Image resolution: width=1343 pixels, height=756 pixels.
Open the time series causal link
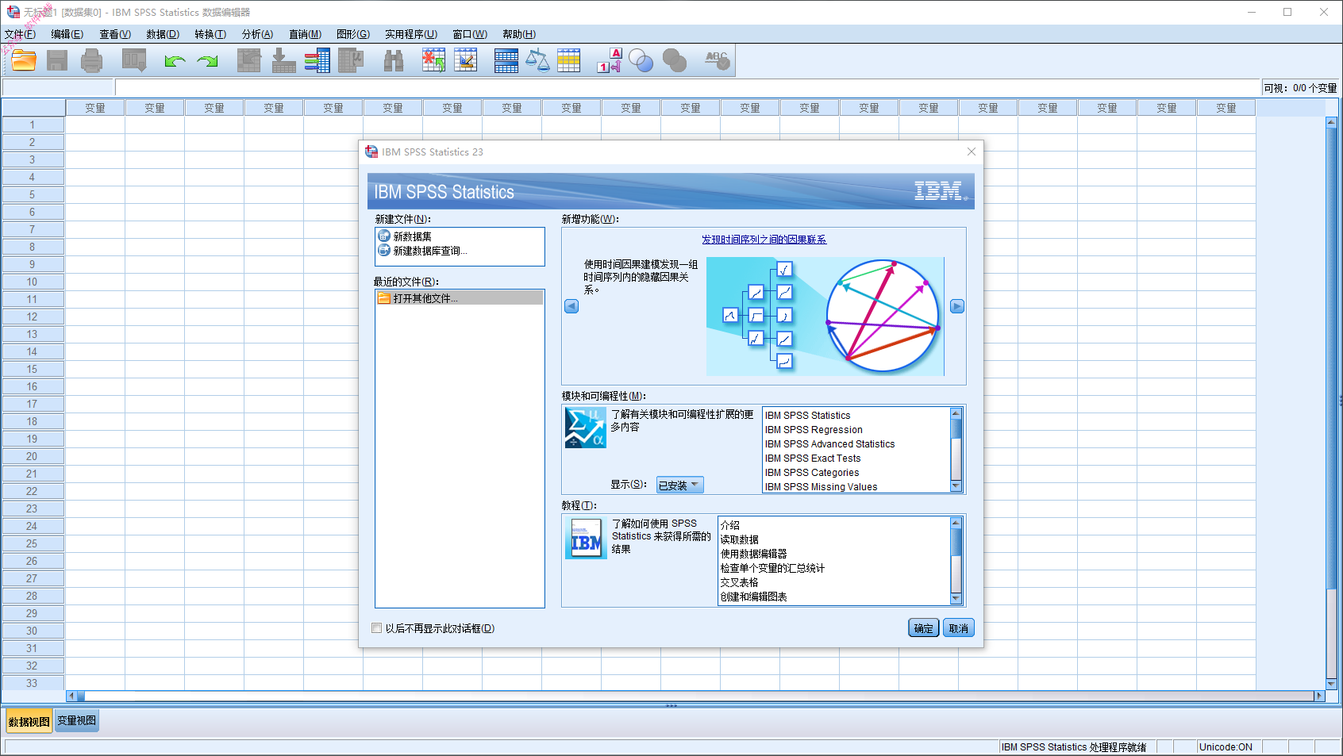tap(764, 240)
